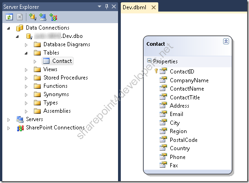Expand the Contact table node
Image resolution: width=249 pixels, height=183 pixels.
click(35, 61)
